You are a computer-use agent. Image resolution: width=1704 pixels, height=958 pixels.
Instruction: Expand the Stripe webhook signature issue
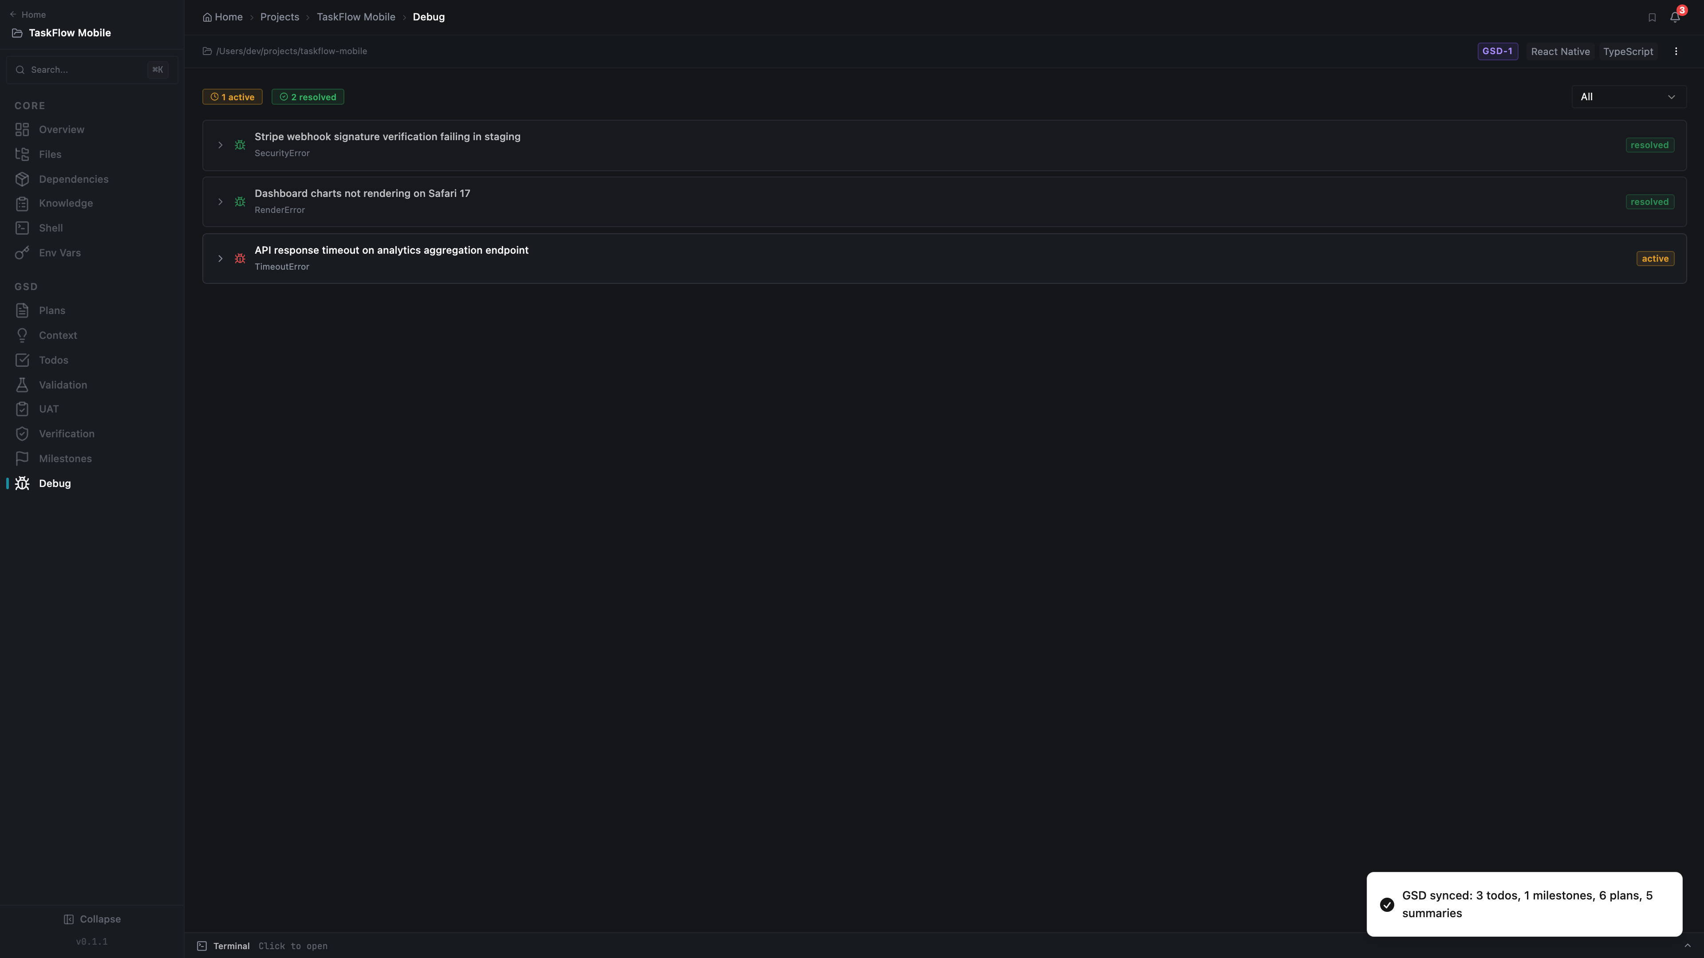pos(220,145)
